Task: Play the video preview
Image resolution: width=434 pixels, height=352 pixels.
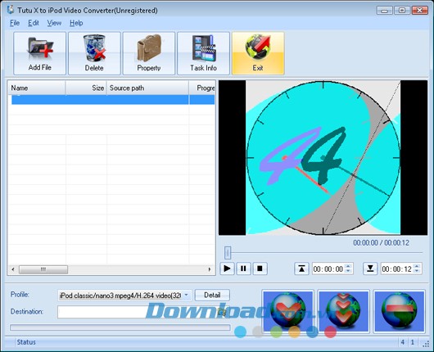Action: click(227, 269)
